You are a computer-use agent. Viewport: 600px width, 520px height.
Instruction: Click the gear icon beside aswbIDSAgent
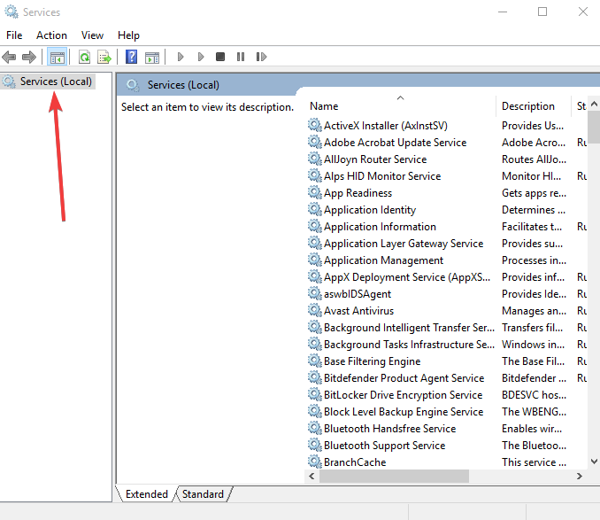(315, 293)
